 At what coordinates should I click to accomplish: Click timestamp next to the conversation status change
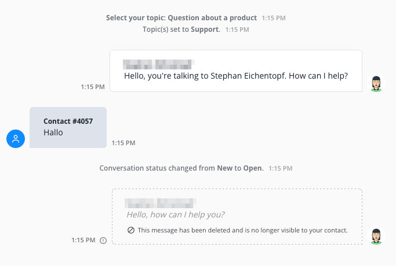click(x=281, y=168)
